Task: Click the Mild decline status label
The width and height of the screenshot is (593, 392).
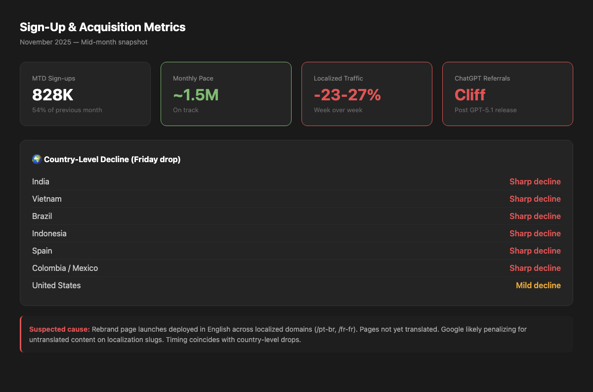Action: tap(538, 285)
